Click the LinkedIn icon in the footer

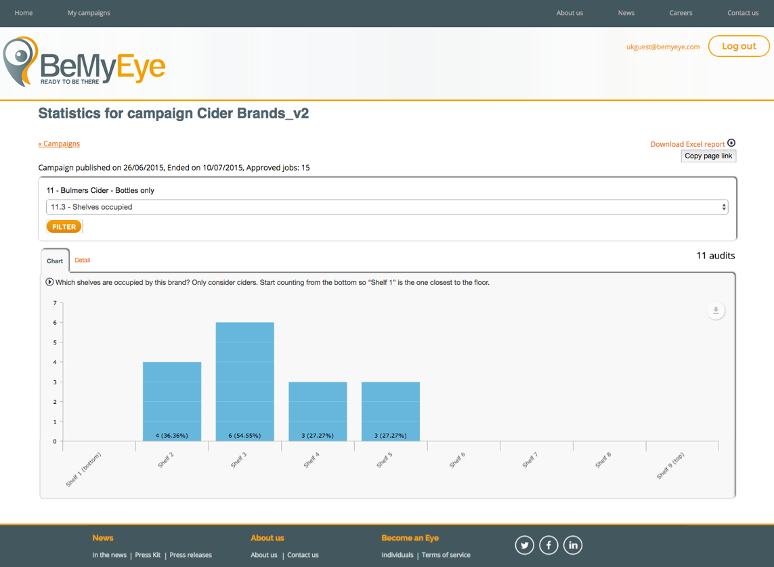[x=573, y=545]
